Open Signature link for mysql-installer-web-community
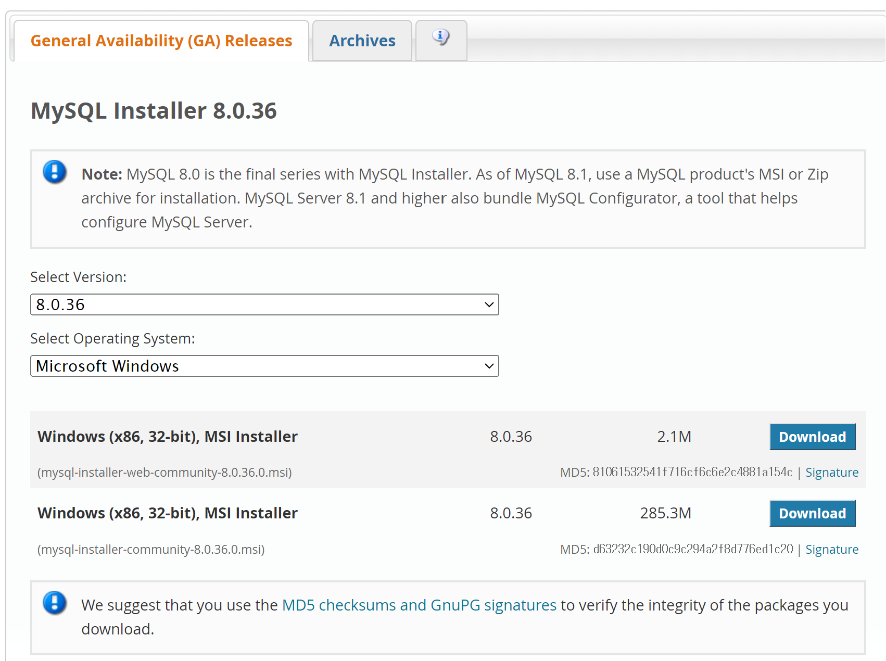The height and width of the screenshot is (661, 886). [832, 473]
